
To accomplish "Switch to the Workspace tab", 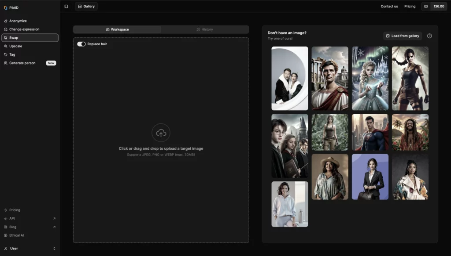I will pos(118,29).
